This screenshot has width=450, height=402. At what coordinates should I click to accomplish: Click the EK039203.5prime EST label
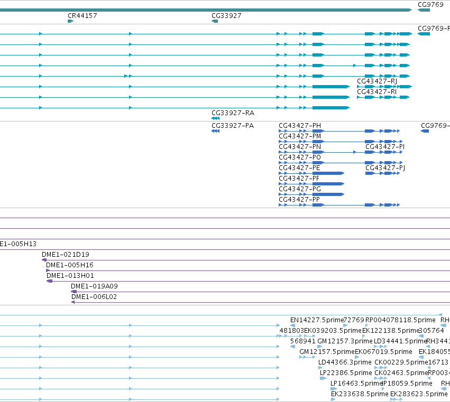pos(333,331)
